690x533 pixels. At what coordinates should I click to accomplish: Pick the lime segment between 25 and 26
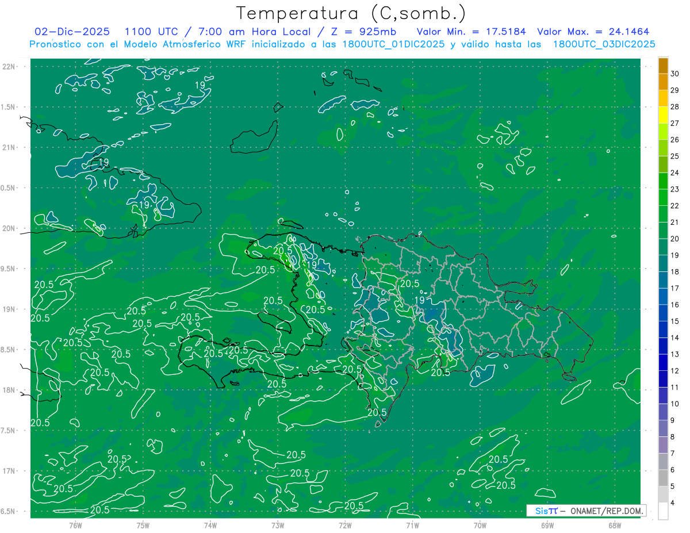pos(663,148)
